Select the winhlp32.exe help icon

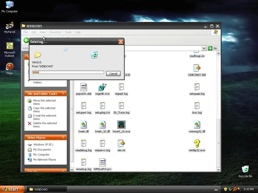pos(197,146)
